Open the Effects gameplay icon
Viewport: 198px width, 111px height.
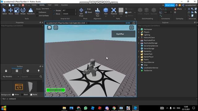[x=175, y=9]
